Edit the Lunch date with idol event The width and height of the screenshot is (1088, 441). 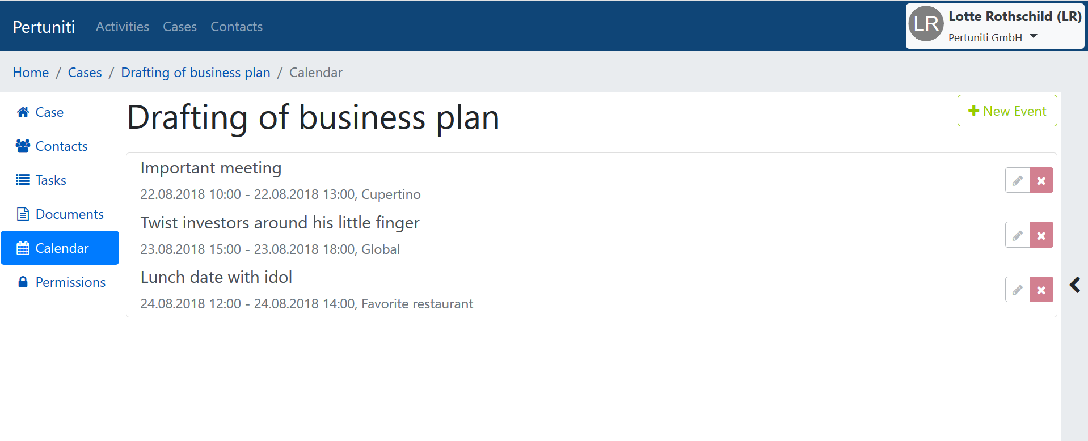pyautogui.click(x=1018, y=290)
